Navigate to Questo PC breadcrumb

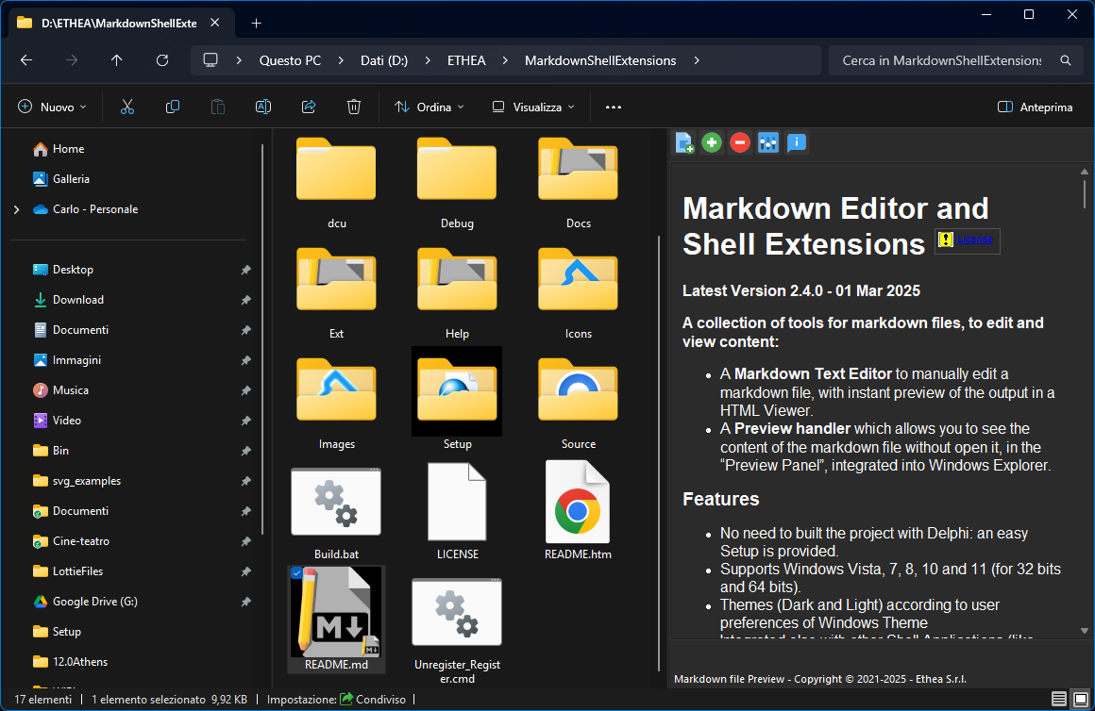[x=290, y=60]
